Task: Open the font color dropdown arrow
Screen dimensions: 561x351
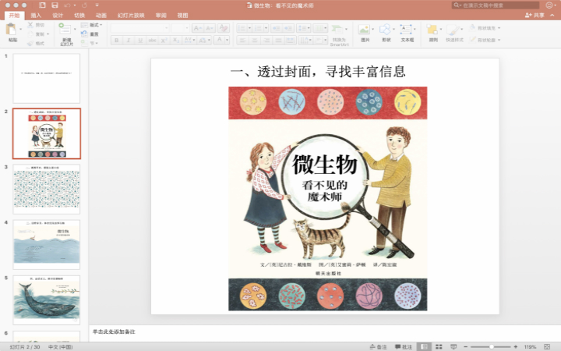Action: pyautogui.click(x=227, y=40)
